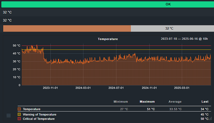Toggle Warning of Temperature yellow swatch
Viewport: 214px width, 123px height.
tap(19, 114)
